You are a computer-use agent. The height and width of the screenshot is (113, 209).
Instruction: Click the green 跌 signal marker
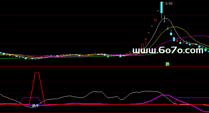coord(167,64)
